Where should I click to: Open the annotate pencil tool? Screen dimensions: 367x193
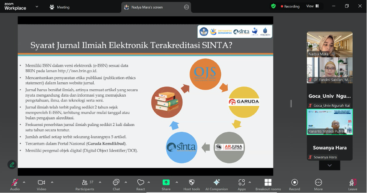12,165
